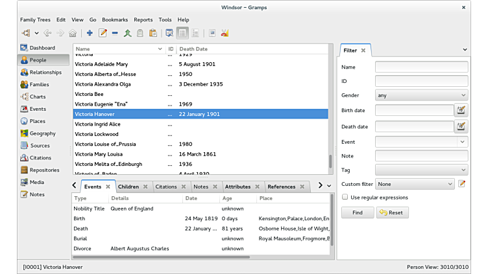Image resolution: width=488 pixels, height=274 pixels.
Task: Edit the selected person pencil icon
Action: tap(103, 33)
